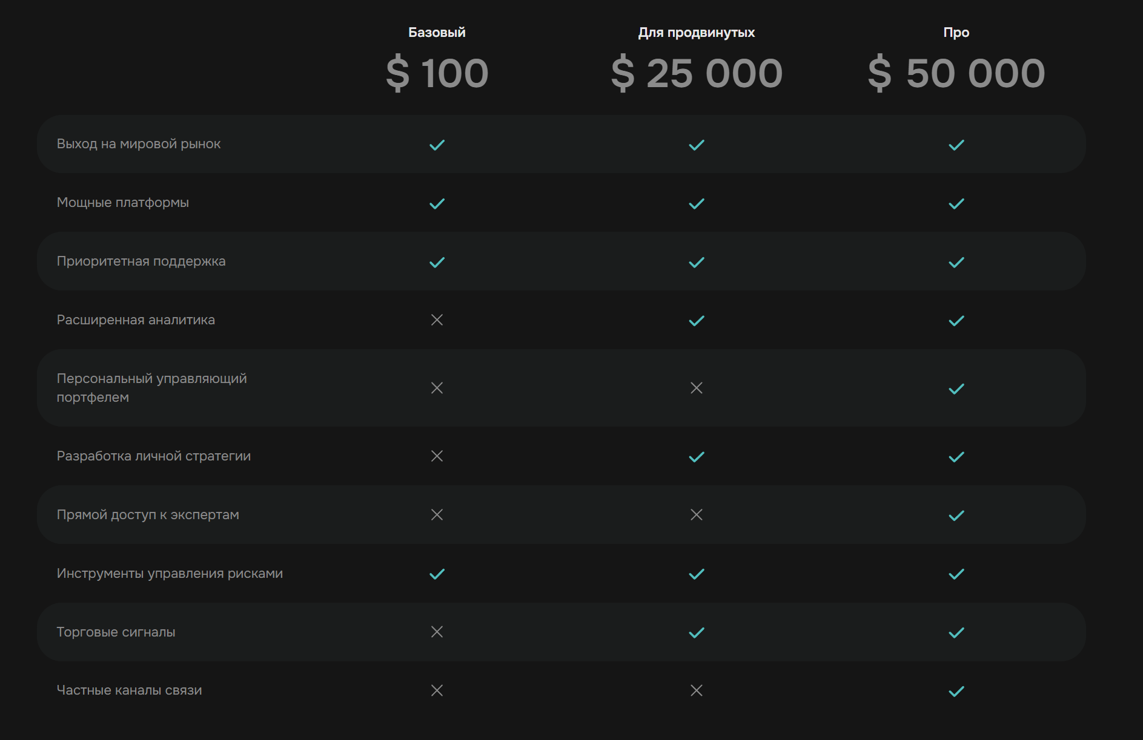Click the Для продвинутых checkmark for Инструменты управления рисками

point(697,574)
